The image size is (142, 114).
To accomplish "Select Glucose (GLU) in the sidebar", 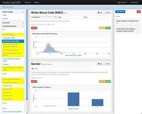I will (13, 89).
